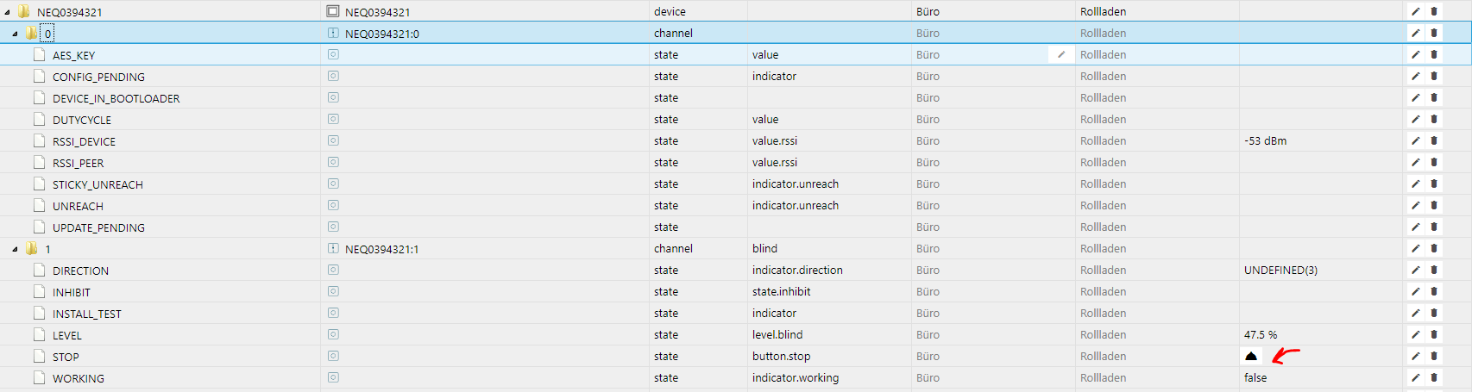Click the 47.5 % value of LEVEL

click(1261, 335)
